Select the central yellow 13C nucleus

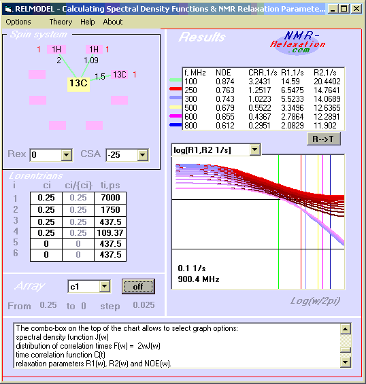(78, 84)
